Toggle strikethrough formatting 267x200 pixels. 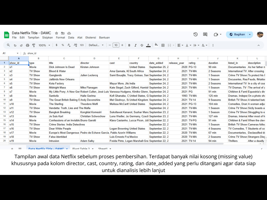142,45
